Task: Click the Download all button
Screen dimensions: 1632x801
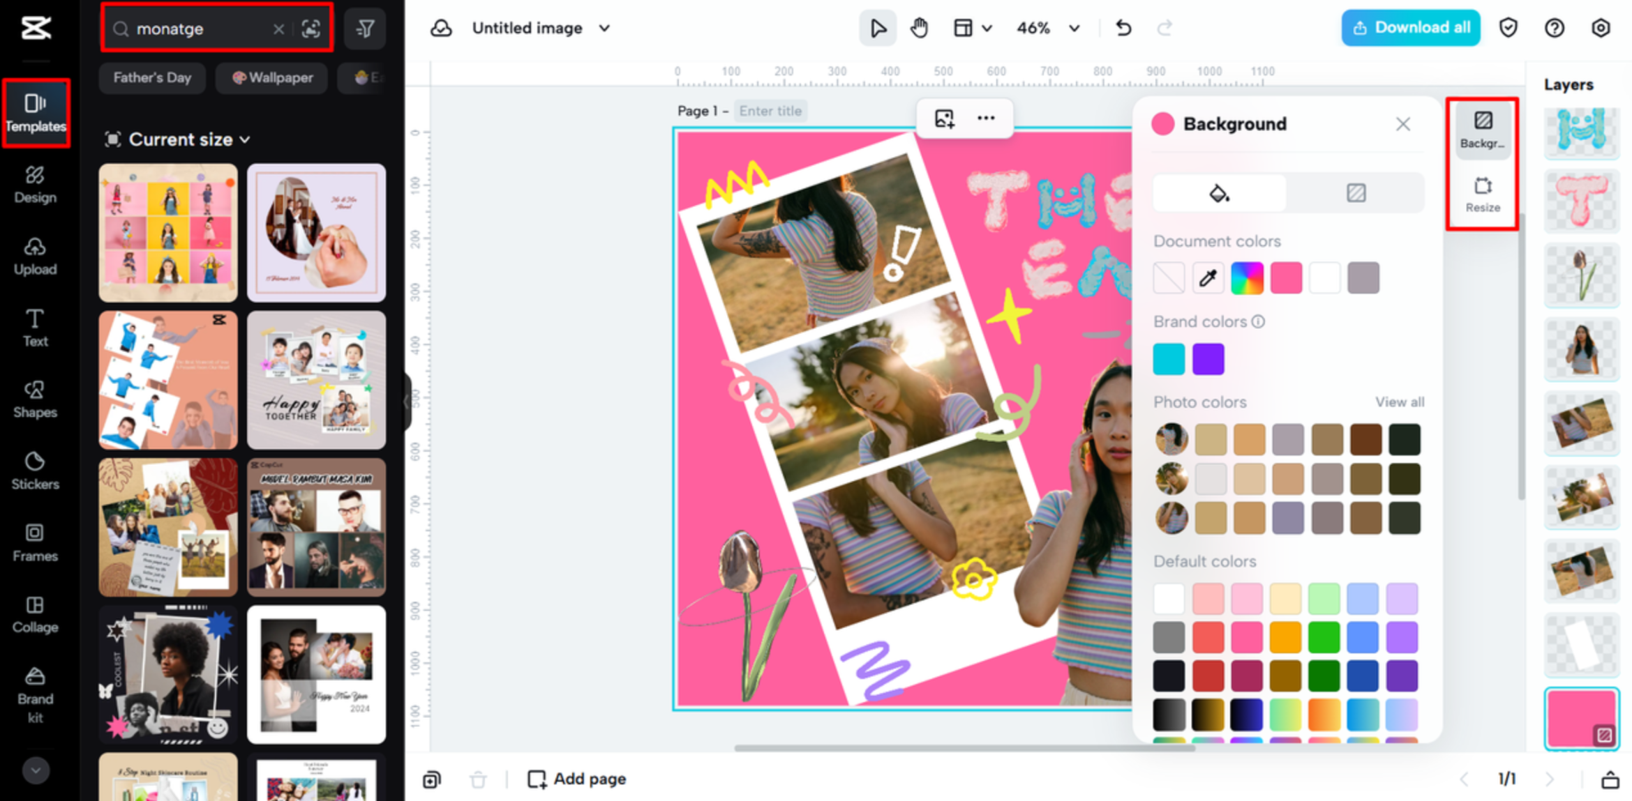Action: point(1410,27)
